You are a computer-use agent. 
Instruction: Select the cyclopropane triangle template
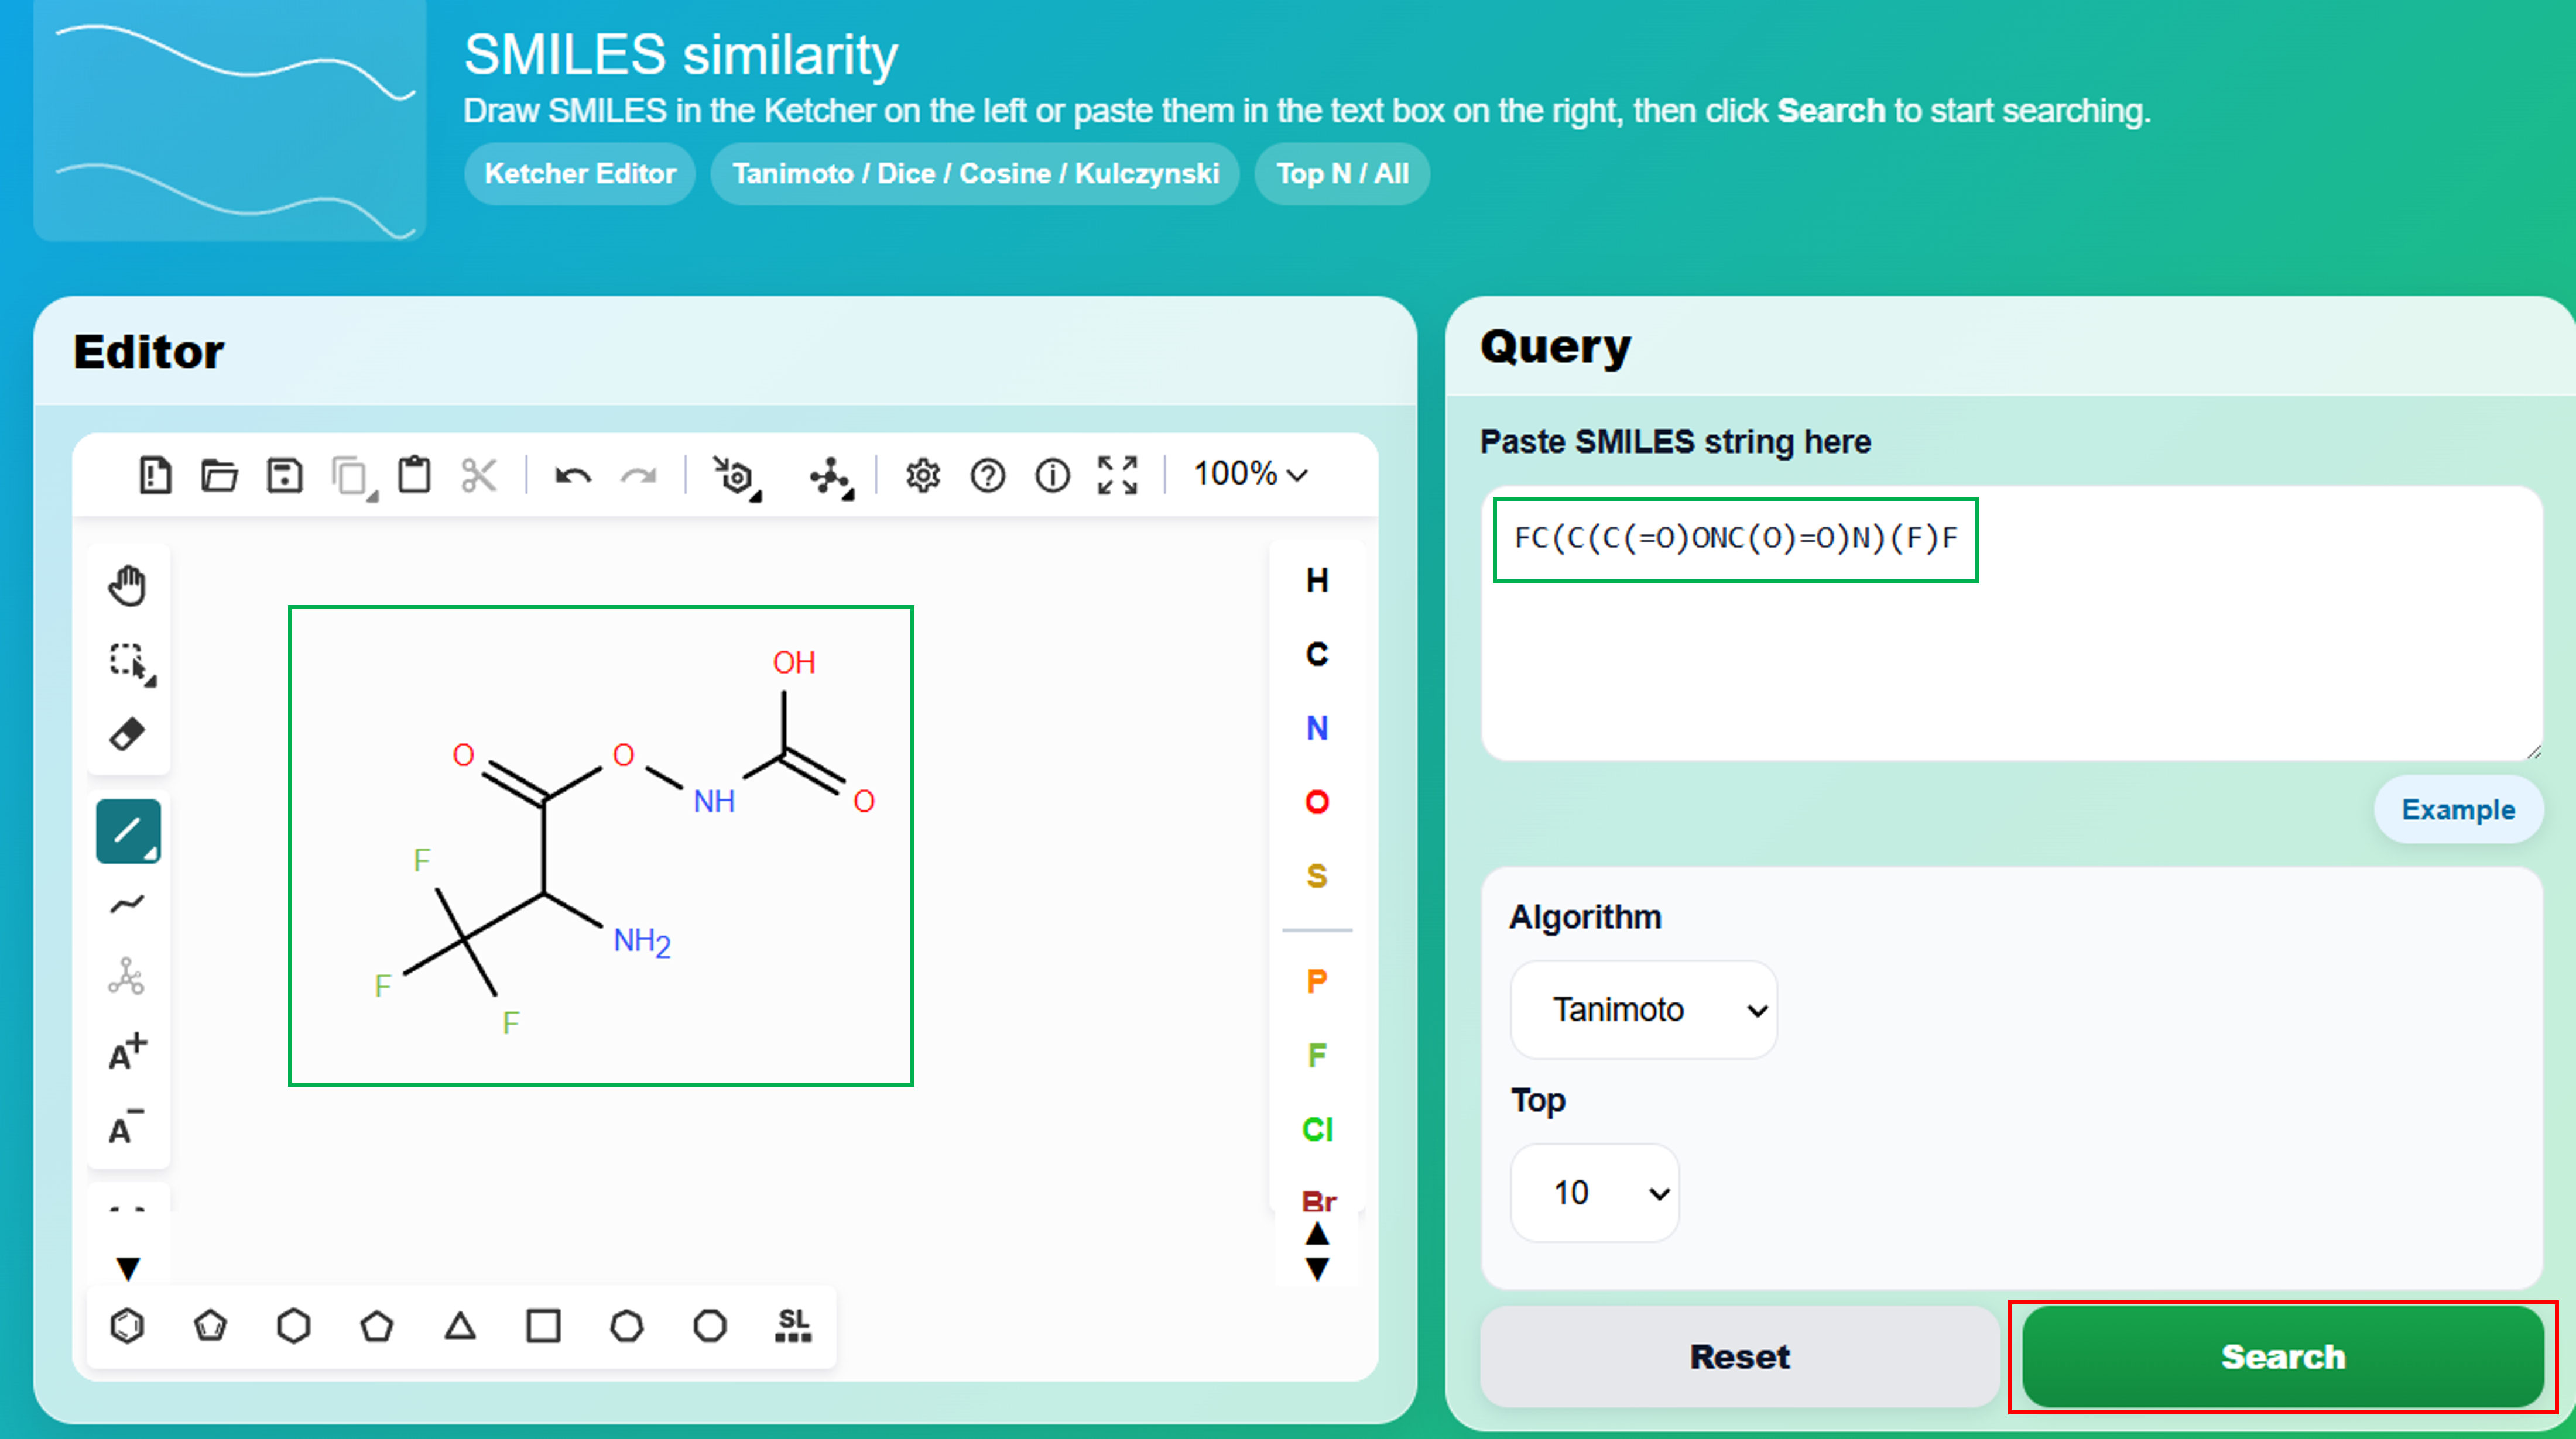[460, 1327]
